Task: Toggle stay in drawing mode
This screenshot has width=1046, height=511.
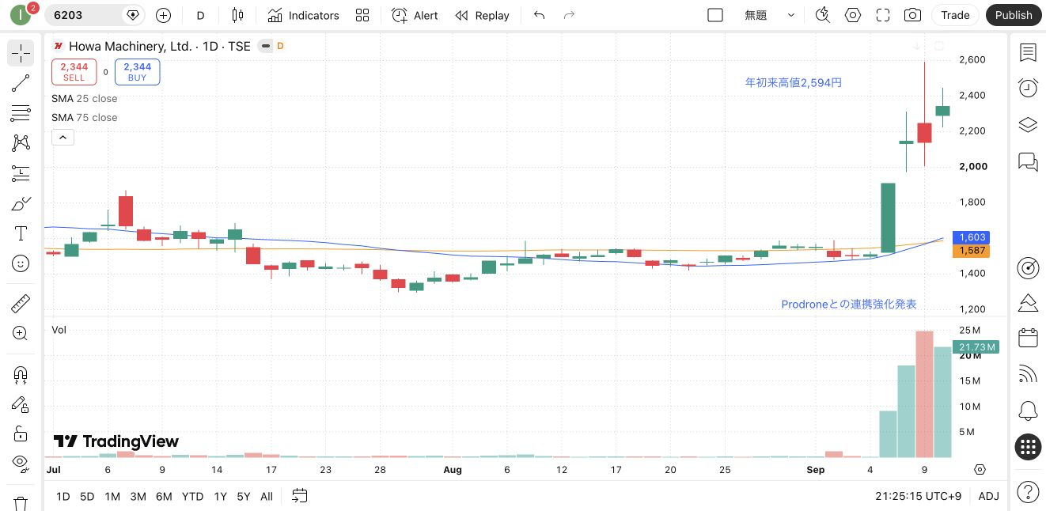Action: (21, 404)
